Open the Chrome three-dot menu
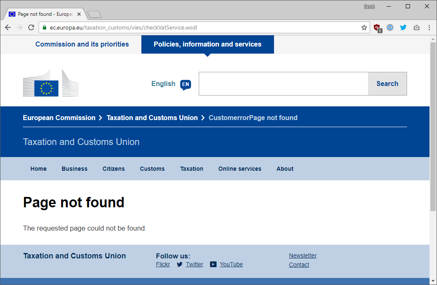Viewport: 437px width, 285px height. coord(429,27)
